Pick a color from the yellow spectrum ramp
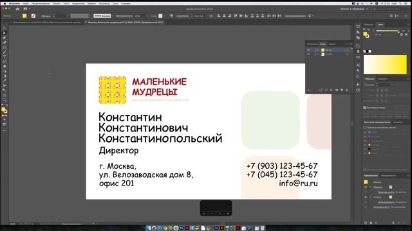This screenshot has width=412, height=231. (x=385, y=64)
